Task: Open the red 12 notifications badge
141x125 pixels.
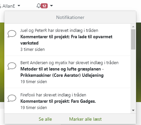Action: click(x=44, y=6)
